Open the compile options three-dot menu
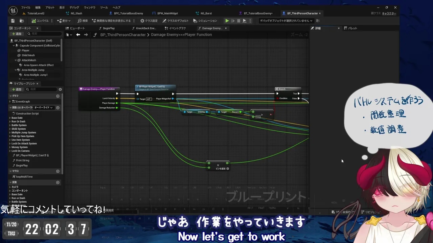 click(x=52, y=21)
